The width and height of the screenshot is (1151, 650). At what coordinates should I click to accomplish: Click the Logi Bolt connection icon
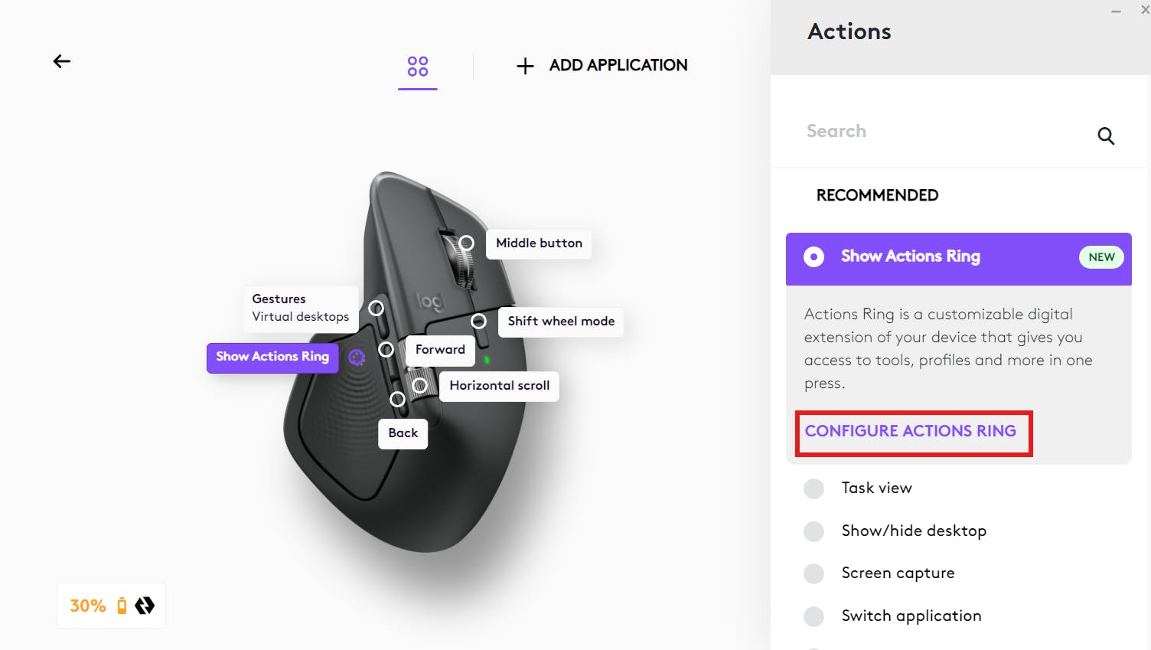point(145,606)
